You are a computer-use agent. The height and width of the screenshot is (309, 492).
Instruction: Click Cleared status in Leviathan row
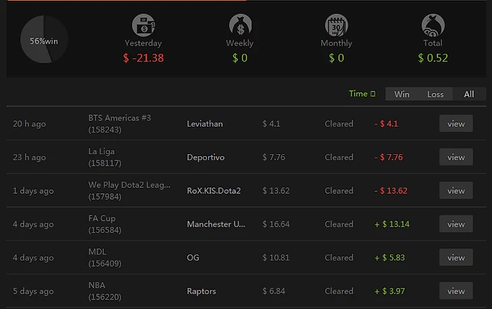(339, 124)
